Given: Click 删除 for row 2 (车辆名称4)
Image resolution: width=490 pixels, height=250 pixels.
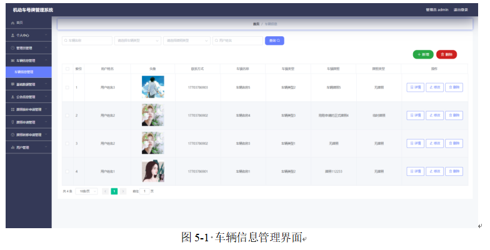Looking at the screenshot, I should pos(454,115).
